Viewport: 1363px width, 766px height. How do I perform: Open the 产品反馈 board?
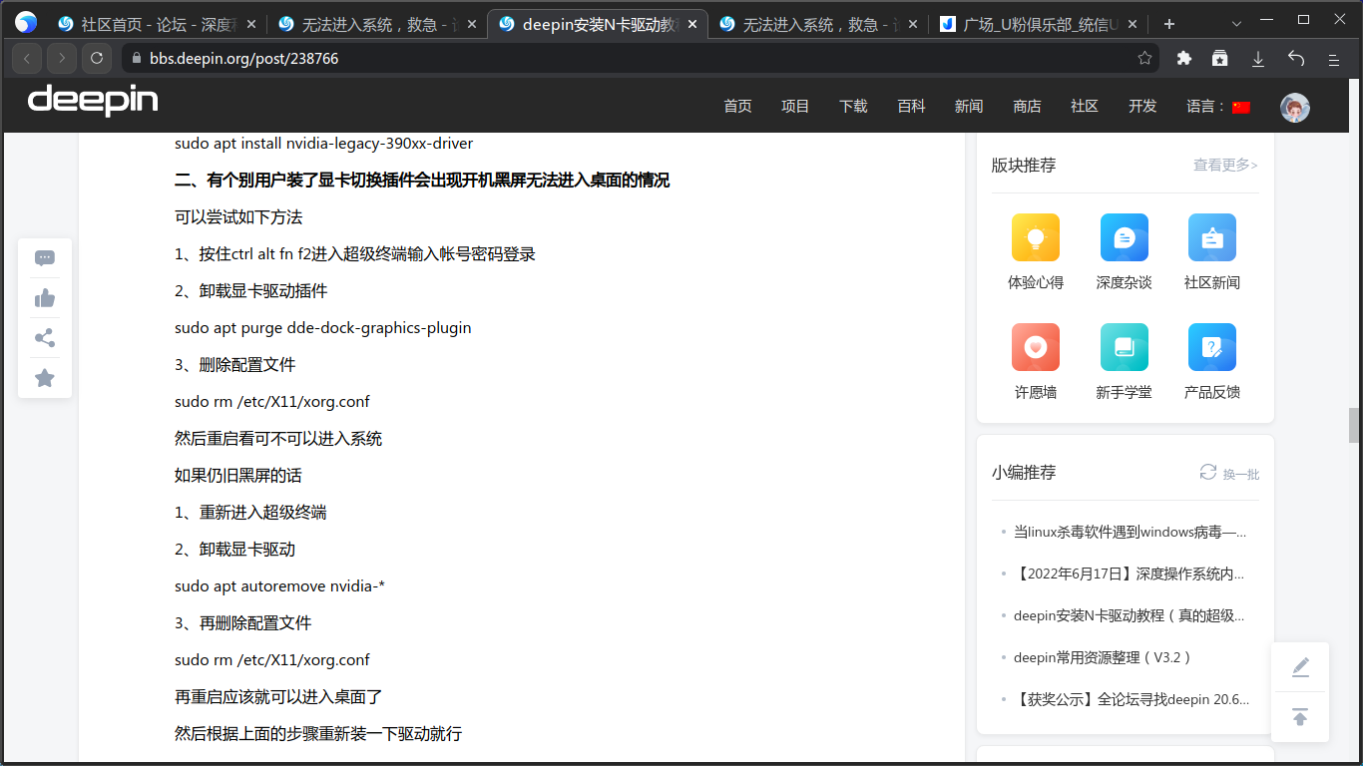(x=1212, y=361)
